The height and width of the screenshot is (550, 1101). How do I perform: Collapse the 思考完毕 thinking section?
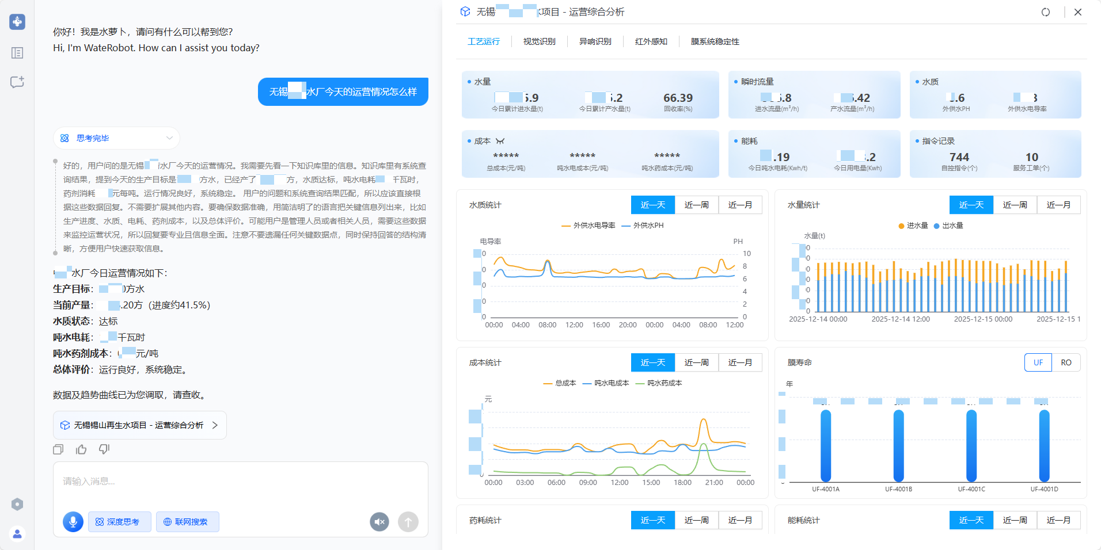pyautogui.click(x=169, y=138)
